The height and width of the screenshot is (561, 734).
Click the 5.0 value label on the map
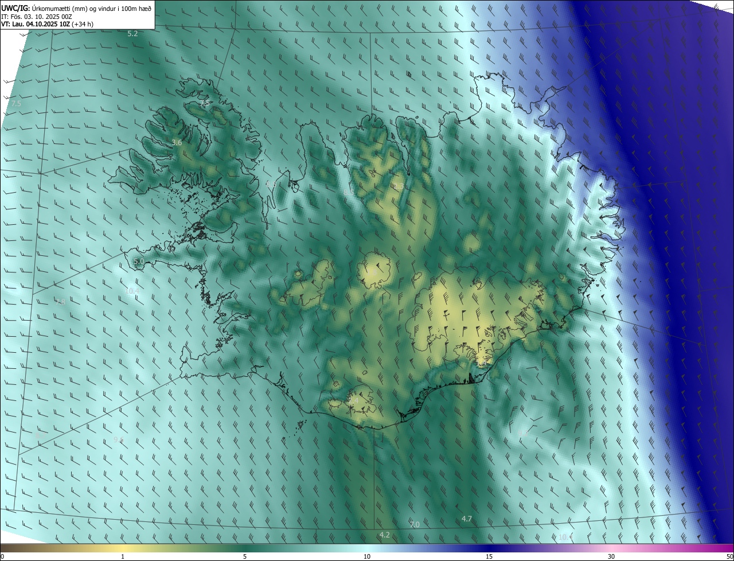coord(138,262)
